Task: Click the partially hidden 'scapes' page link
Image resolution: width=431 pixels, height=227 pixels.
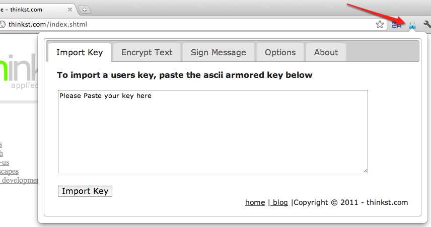Action: coord(9,171)
